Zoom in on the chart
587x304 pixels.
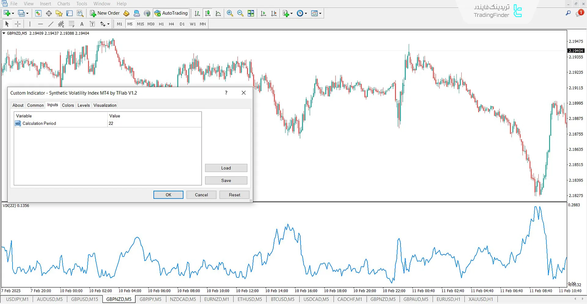pos(230,13)
